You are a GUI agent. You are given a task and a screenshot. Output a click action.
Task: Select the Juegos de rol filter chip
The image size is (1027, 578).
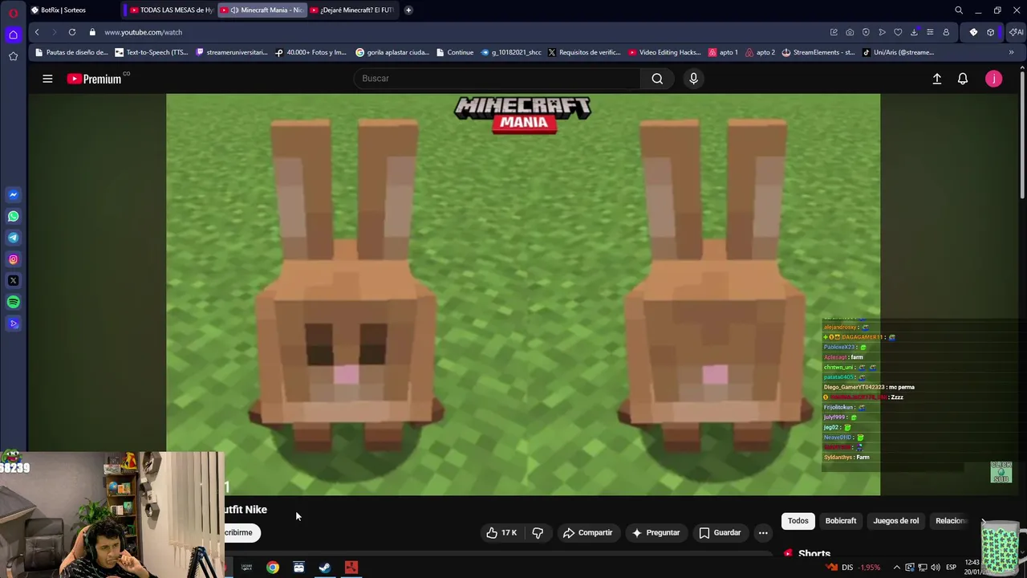(x=895, y=521)
